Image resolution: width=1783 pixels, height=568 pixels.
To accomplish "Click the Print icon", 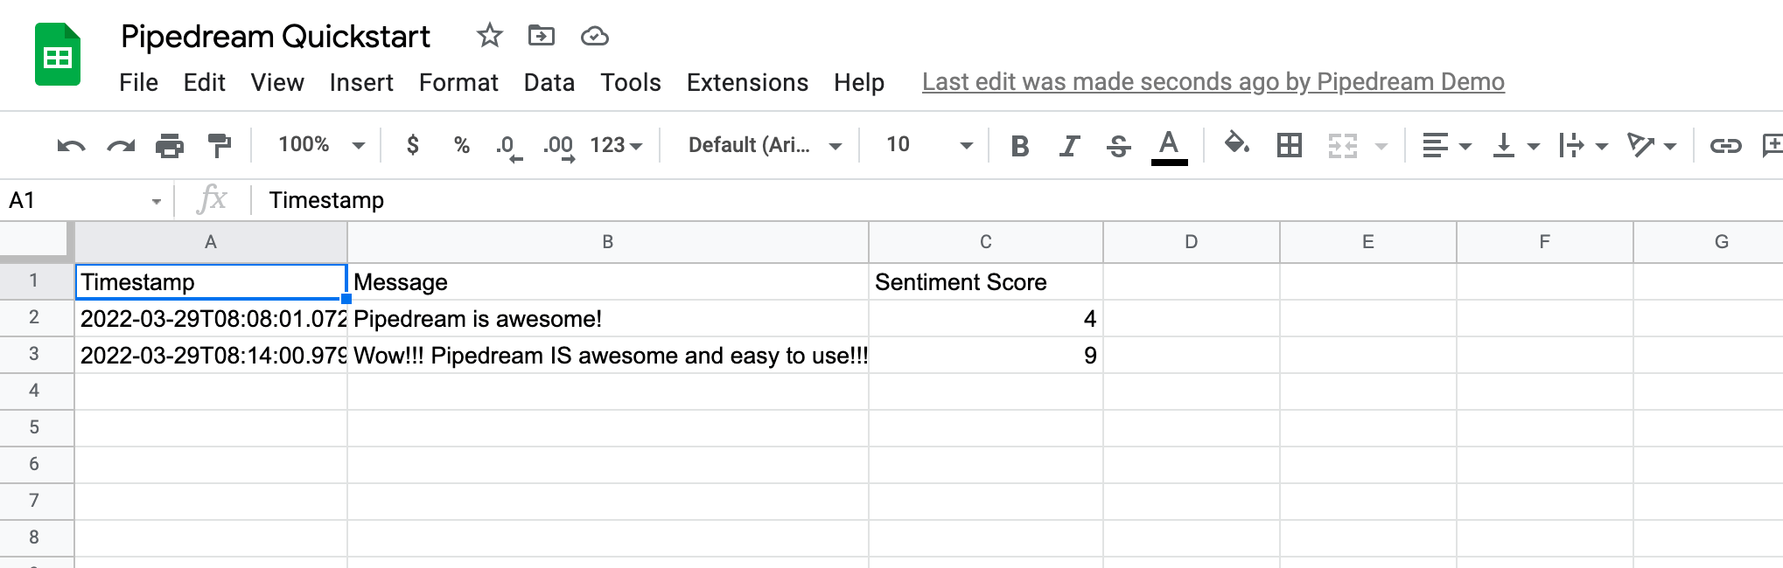I will [169, 146].
